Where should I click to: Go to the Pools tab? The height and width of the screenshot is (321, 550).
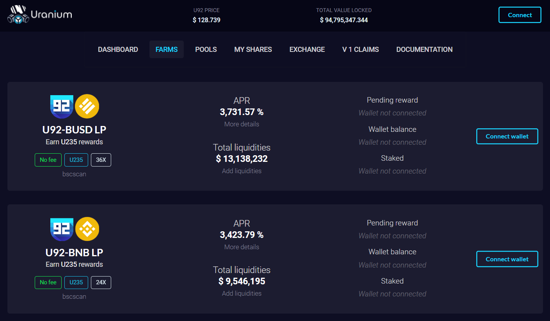(x=206, y=50)
